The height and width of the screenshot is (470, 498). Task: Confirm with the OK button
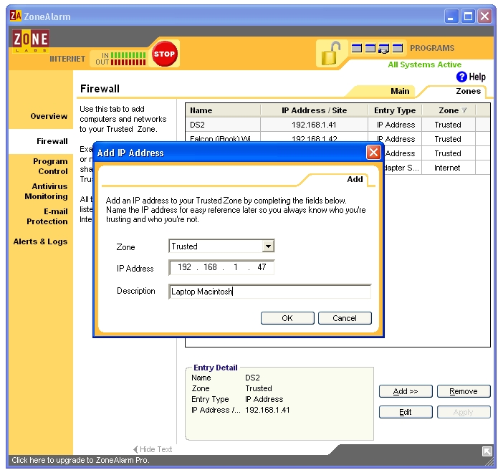tap(287, 318)
